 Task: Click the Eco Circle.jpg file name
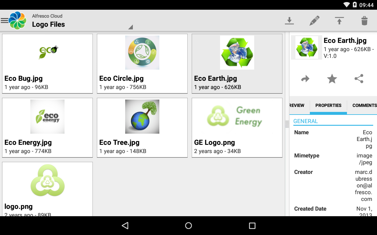[x=121, y=78]
